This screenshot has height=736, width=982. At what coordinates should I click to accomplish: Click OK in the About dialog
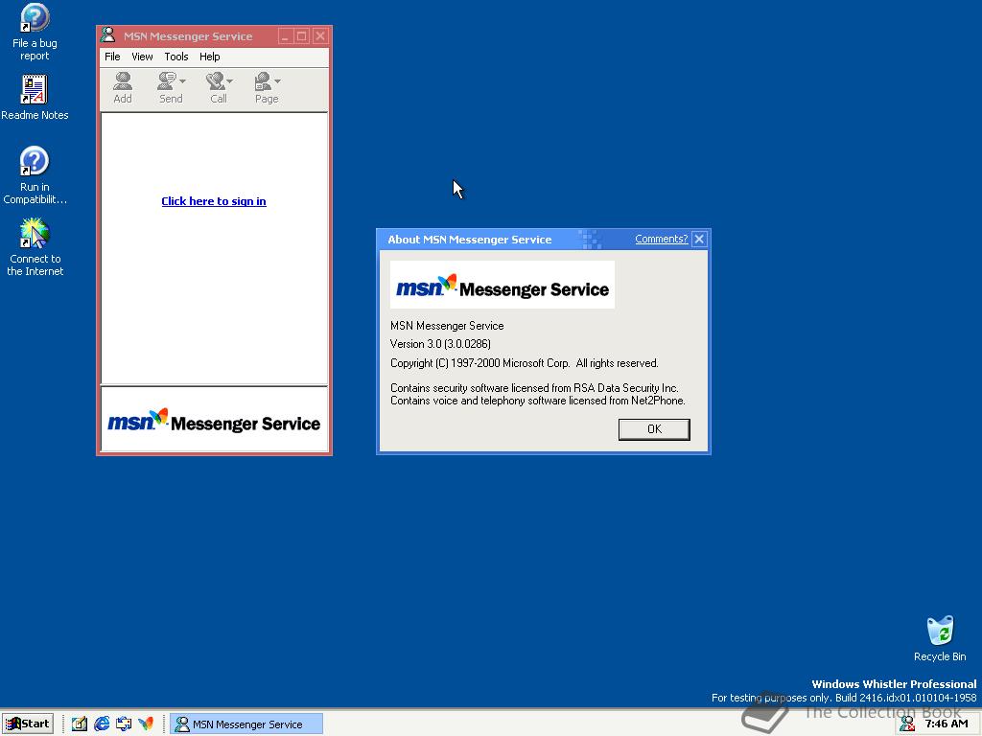[x=654, y=429]
